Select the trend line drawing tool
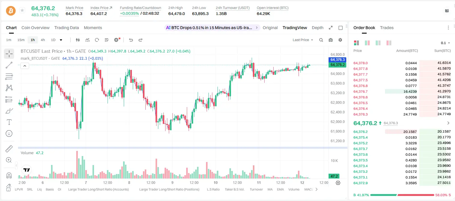Image resolution: width=455 pixels, height=201 pixels. (9, 65)
